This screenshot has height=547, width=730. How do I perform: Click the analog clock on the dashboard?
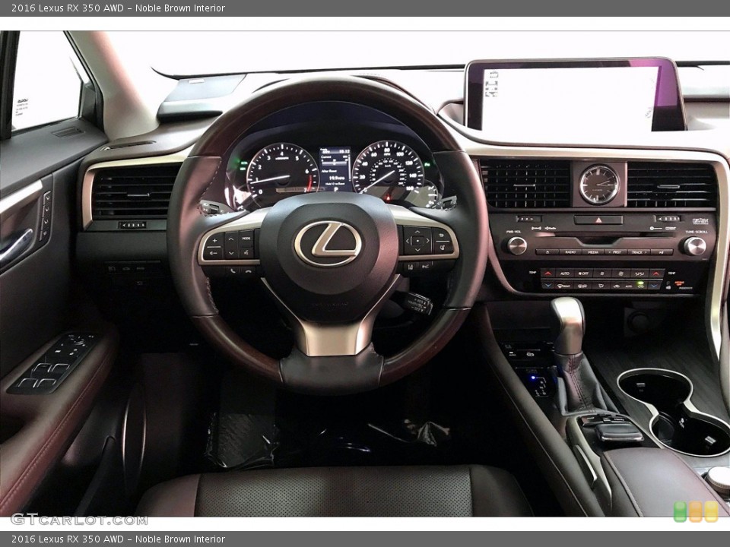pos(599,185)
